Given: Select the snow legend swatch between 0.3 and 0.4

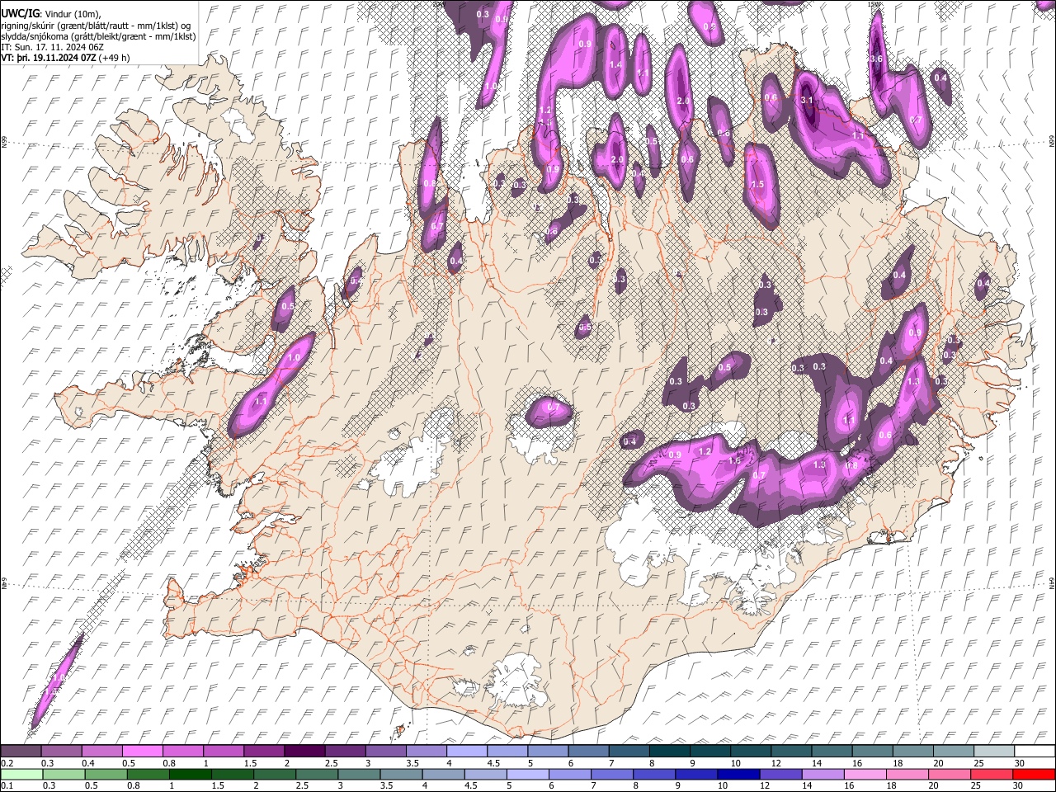Looking at the screenshot, I should [61, 751].
